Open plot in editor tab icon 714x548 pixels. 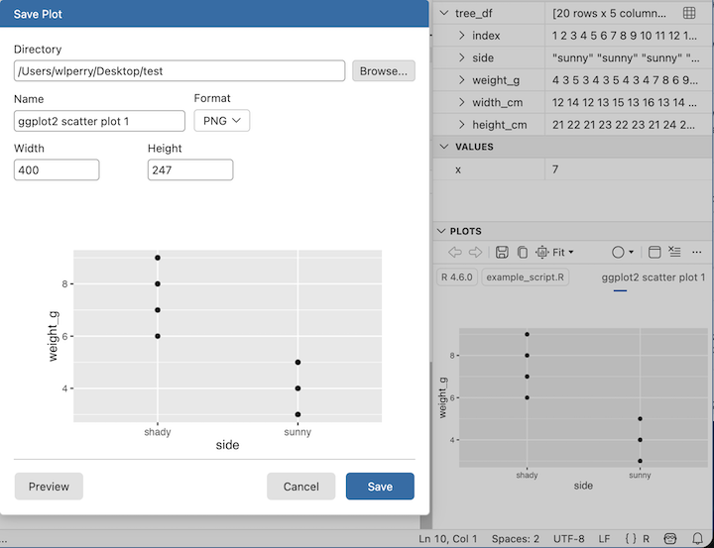coord(654,252)
